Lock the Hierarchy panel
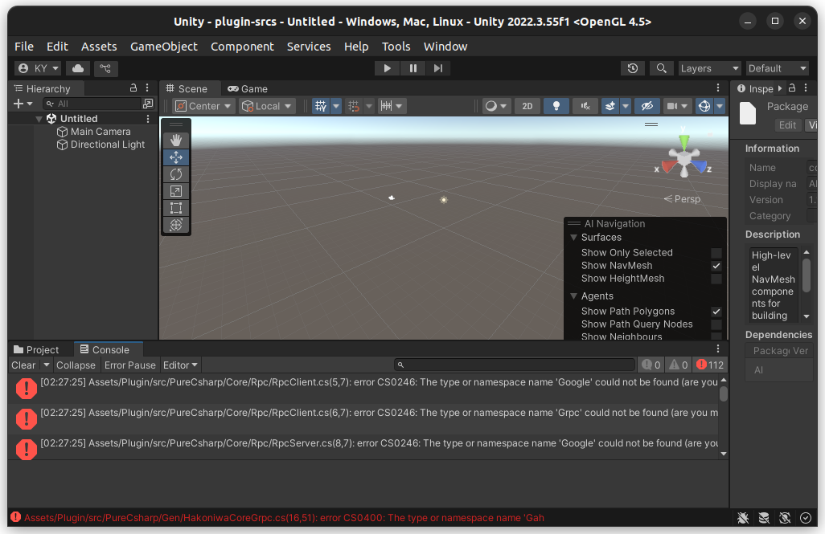 tap(133, 88)
